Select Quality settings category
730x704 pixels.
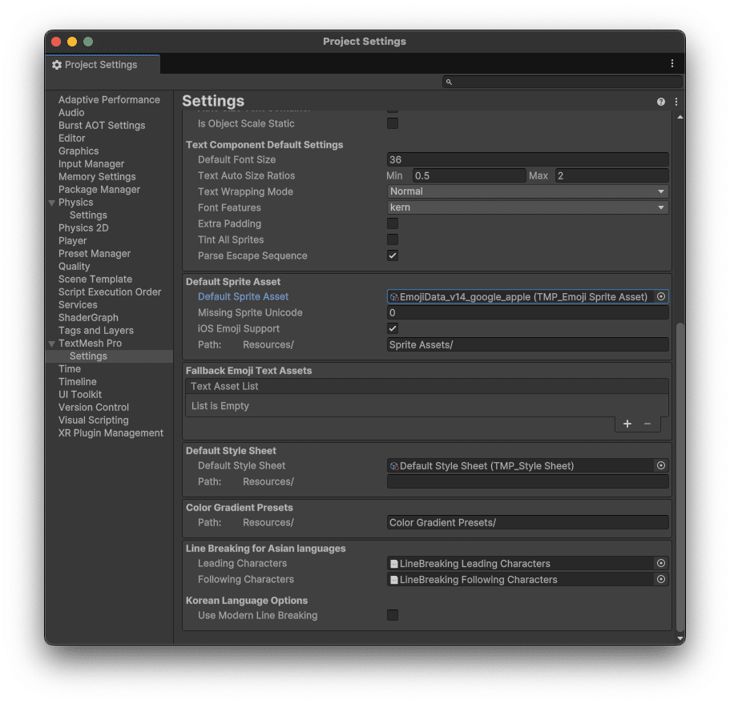tap(74, 266)
